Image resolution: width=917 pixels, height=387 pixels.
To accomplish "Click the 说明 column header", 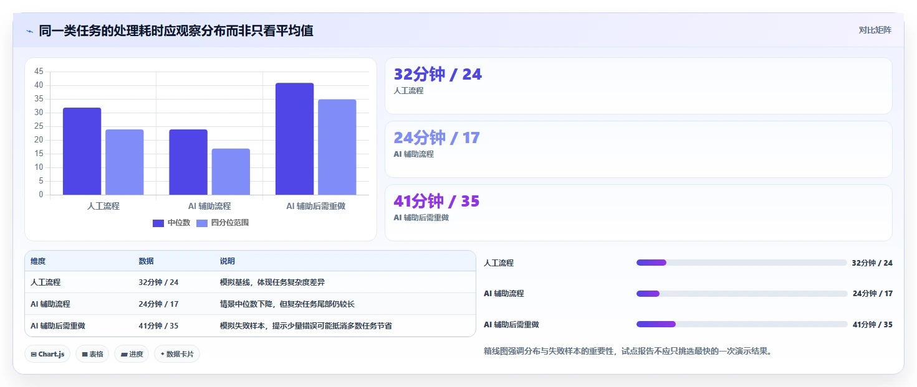I will (x=227, y=261).
